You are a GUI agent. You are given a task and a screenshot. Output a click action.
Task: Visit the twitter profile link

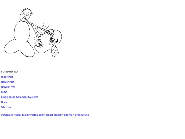coord(17,115)
